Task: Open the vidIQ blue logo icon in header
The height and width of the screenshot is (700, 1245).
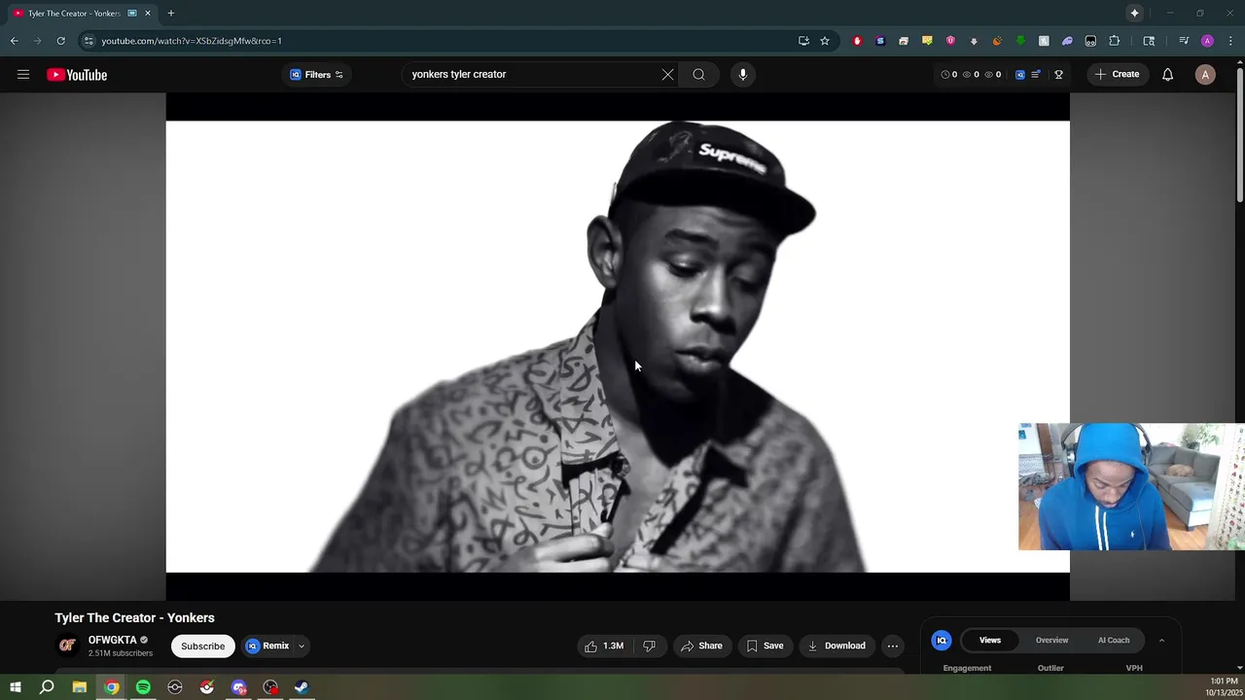Action: 1019,75
